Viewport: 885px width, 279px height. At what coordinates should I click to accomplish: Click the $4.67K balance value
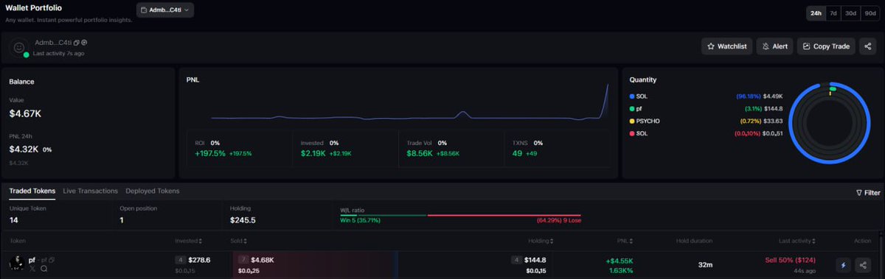tap(25, 113)
